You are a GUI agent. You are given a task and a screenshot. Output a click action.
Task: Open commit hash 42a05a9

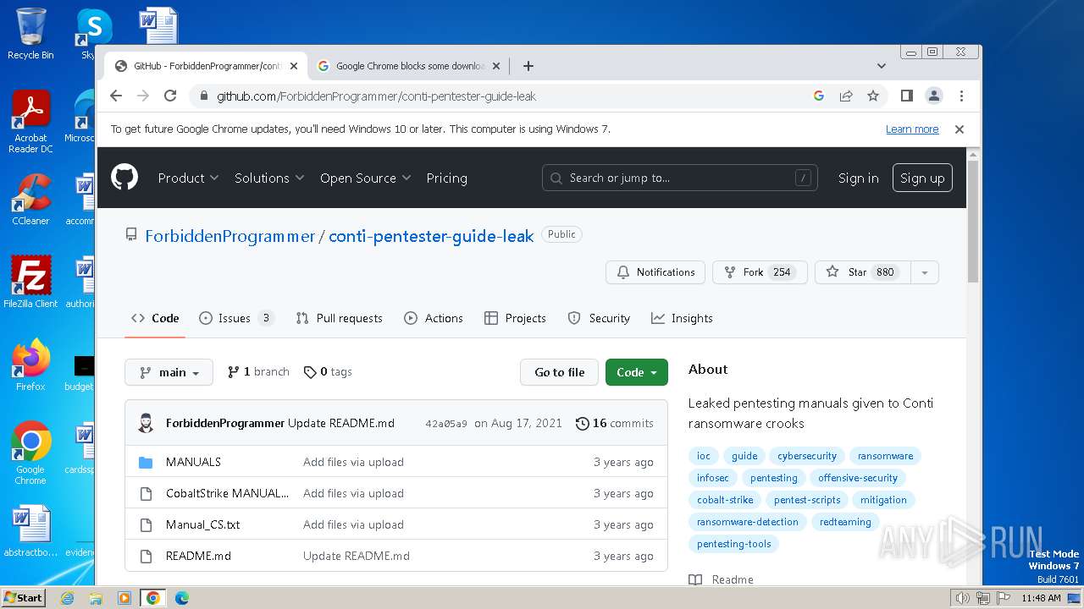tap(445, 423)
